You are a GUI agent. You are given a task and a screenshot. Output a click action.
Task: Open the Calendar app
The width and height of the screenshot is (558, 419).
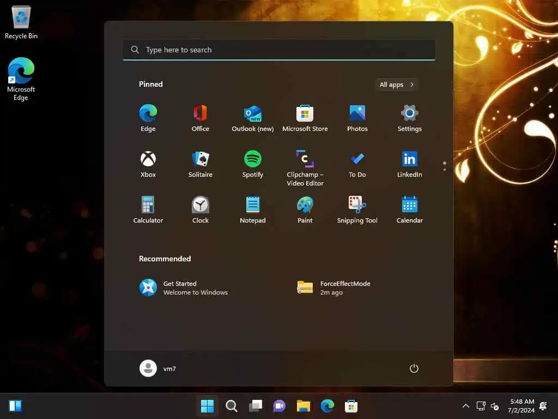pos(410,210)
